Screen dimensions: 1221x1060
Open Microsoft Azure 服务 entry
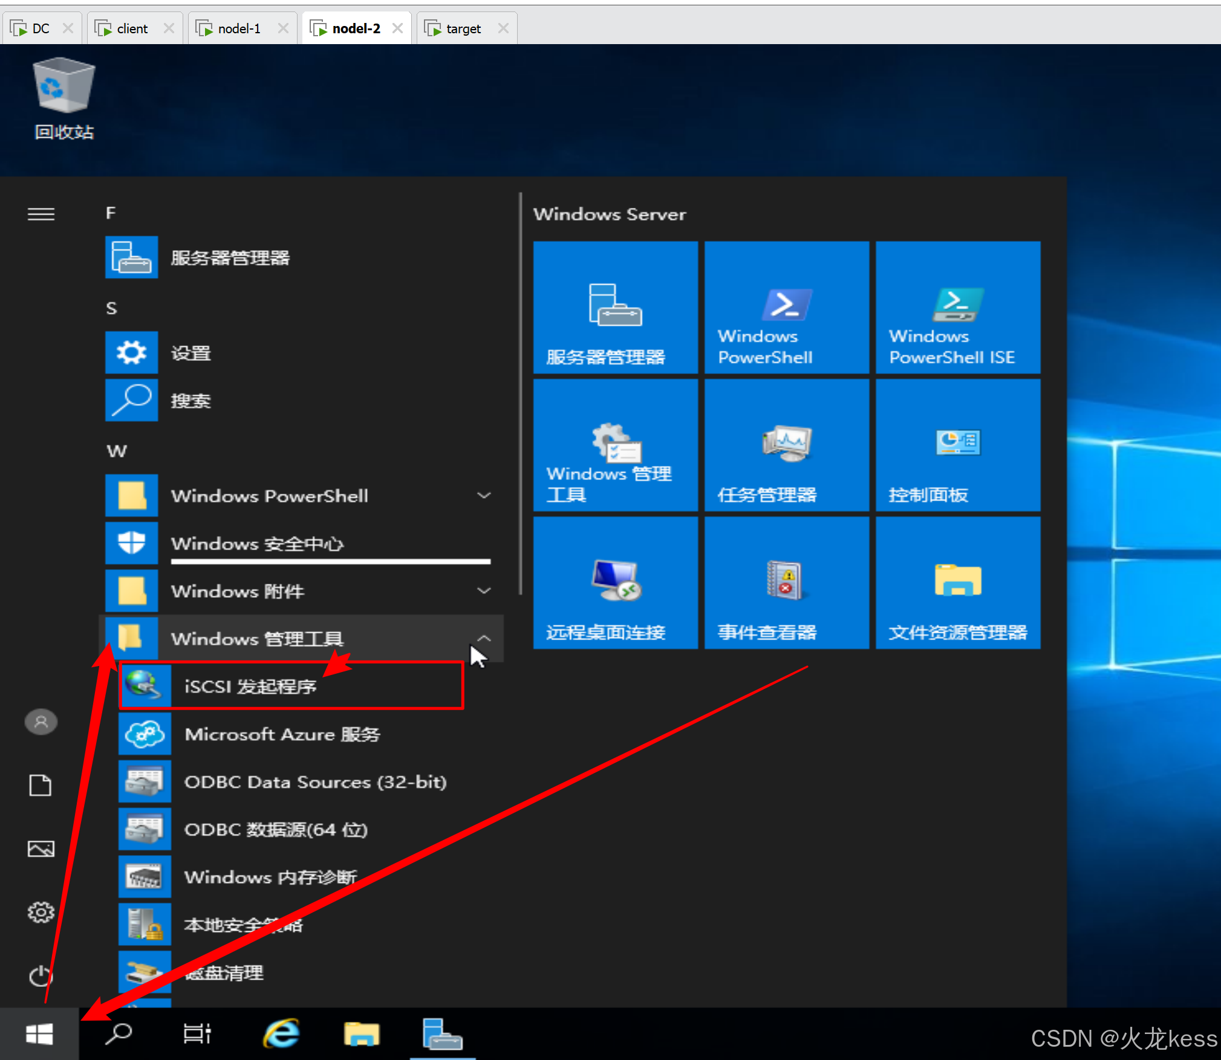pos(282,734)
